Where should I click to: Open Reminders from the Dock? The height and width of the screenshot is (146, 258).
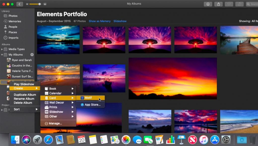[x=104, y=140]
